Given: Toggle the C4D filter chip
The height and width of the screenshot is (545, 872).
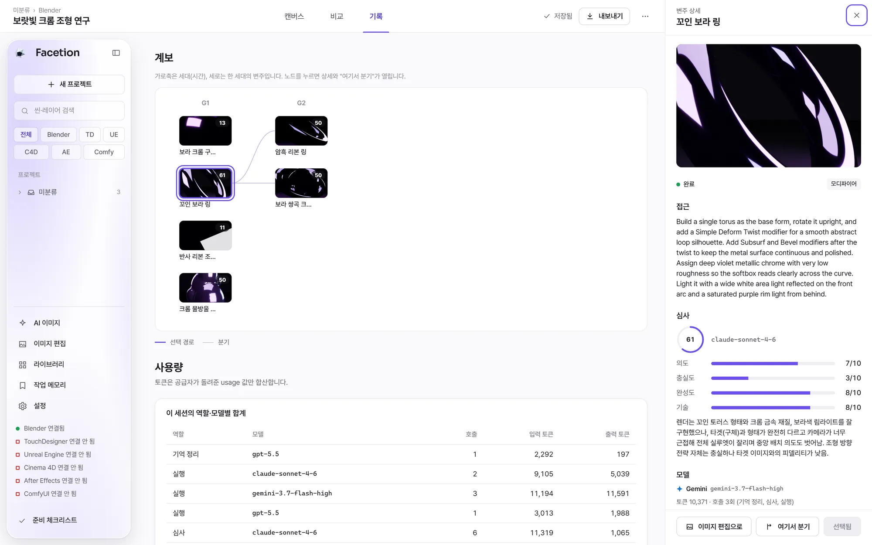Looking at the screenshot, I should [x=31, y=152].
